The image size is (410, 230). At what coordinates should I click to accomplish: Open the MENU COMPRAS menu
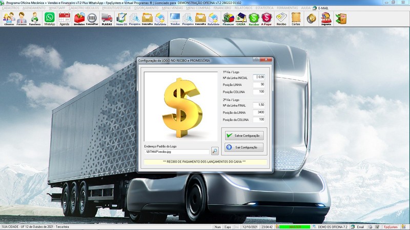(198, 8)
